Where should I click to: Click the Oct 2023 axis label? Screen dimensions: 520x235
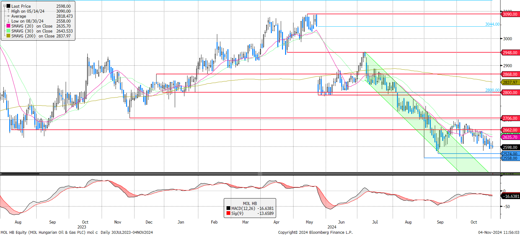(x=85, y=222)
